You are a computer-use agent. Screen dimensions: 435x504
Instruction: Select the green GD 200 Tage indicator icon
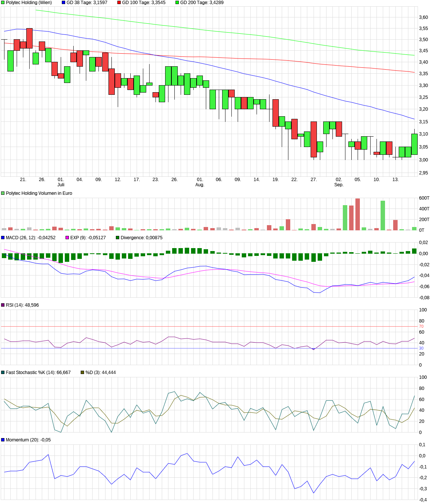[x=177, y=3]
